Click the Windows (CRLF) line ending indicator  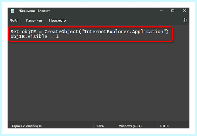(x=130, y=126)
